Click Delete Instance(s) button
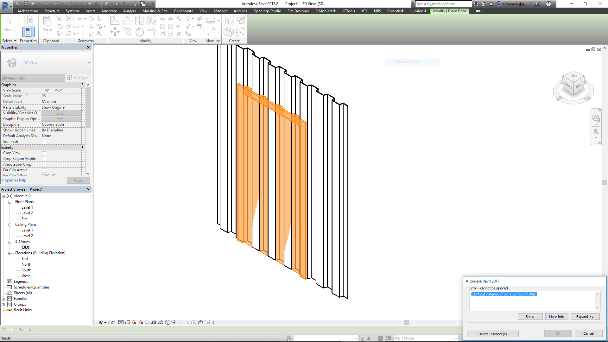The image size is (608, 342). [492, 334]
